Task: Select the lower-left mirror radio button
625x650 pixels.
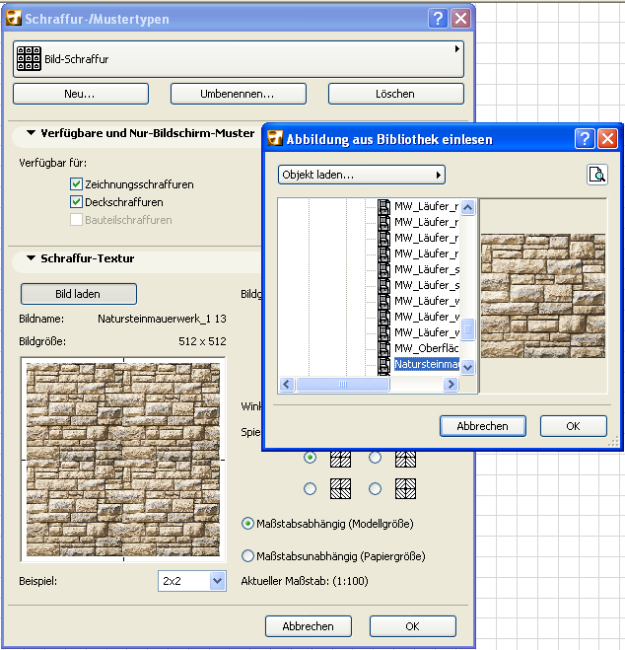Action: [310, 489]
